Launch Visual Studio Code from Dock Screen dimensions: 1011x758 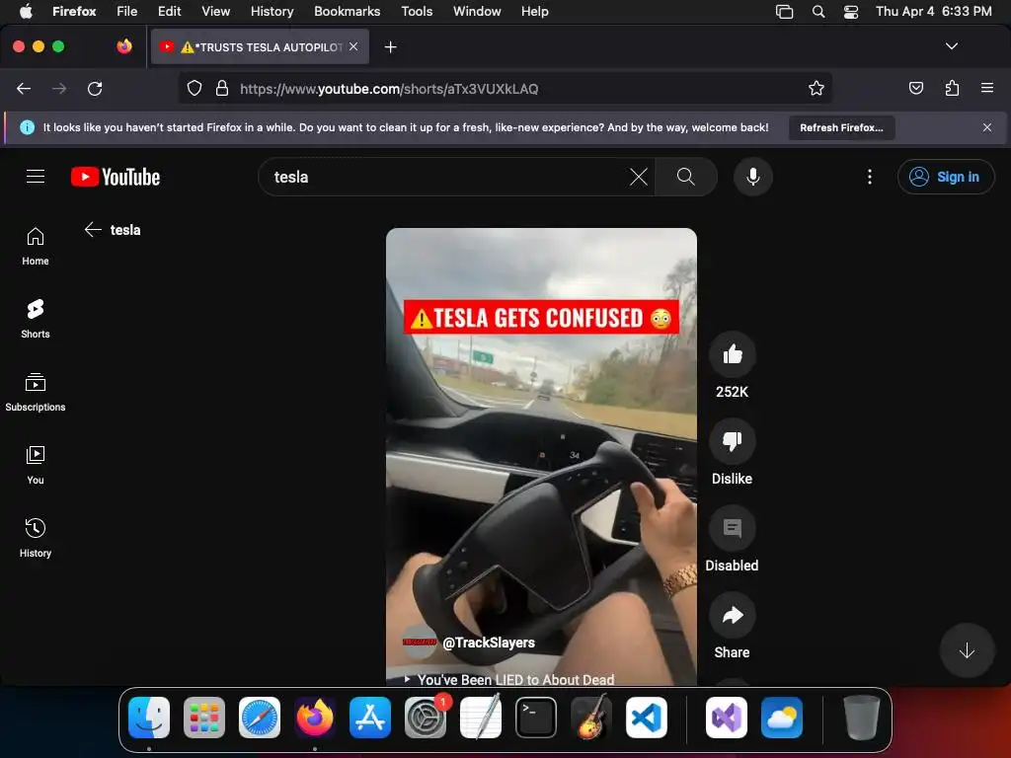(x=646, y=718)
